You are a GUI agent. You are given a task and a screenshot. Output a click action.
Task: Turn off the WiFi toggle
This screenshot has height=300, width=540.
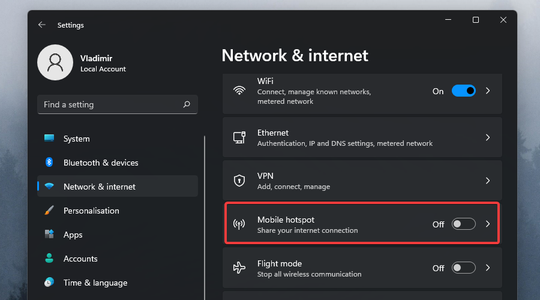point(463,91)
